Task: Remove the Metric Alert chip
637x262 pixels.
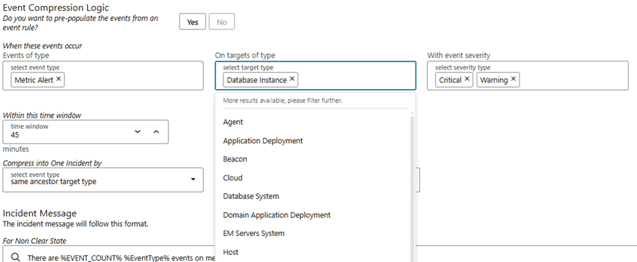Action: (59, 79)
